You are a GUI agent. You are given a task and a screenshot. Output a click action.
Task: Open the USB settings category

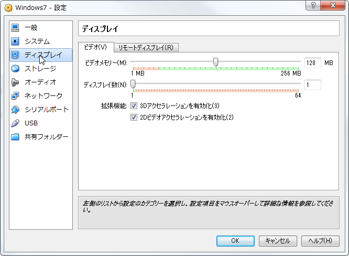point(30,123)
